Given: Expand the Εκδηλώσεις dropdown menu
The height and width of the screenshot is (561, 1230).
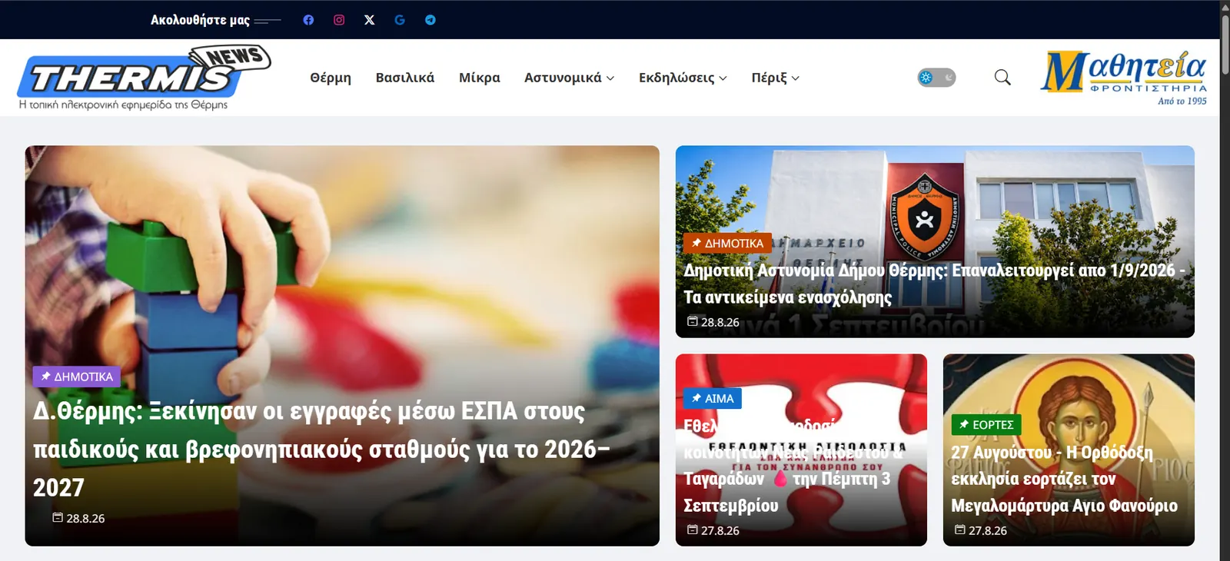Looking at the screenshot, I should (683, 78).
